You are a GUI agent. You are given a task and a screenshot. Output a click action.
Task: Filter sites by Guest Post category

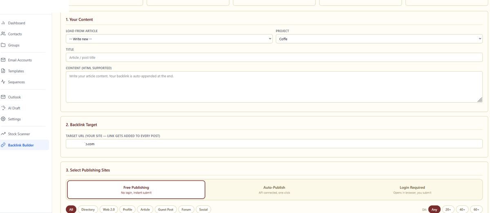click(165, 209)
